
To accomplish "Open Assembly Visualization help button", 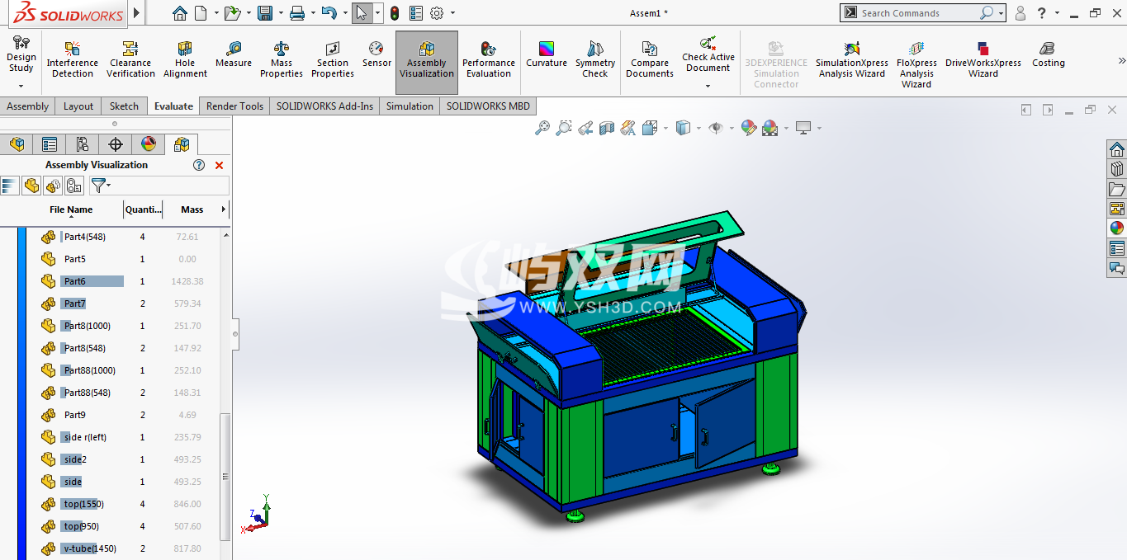I will pos(199,165).
